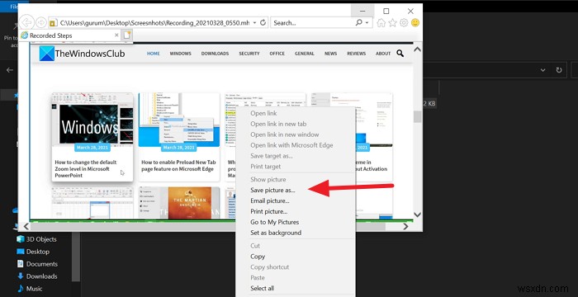Open a new tab with the new tab button
578x297 pixels.
(127, 35)
